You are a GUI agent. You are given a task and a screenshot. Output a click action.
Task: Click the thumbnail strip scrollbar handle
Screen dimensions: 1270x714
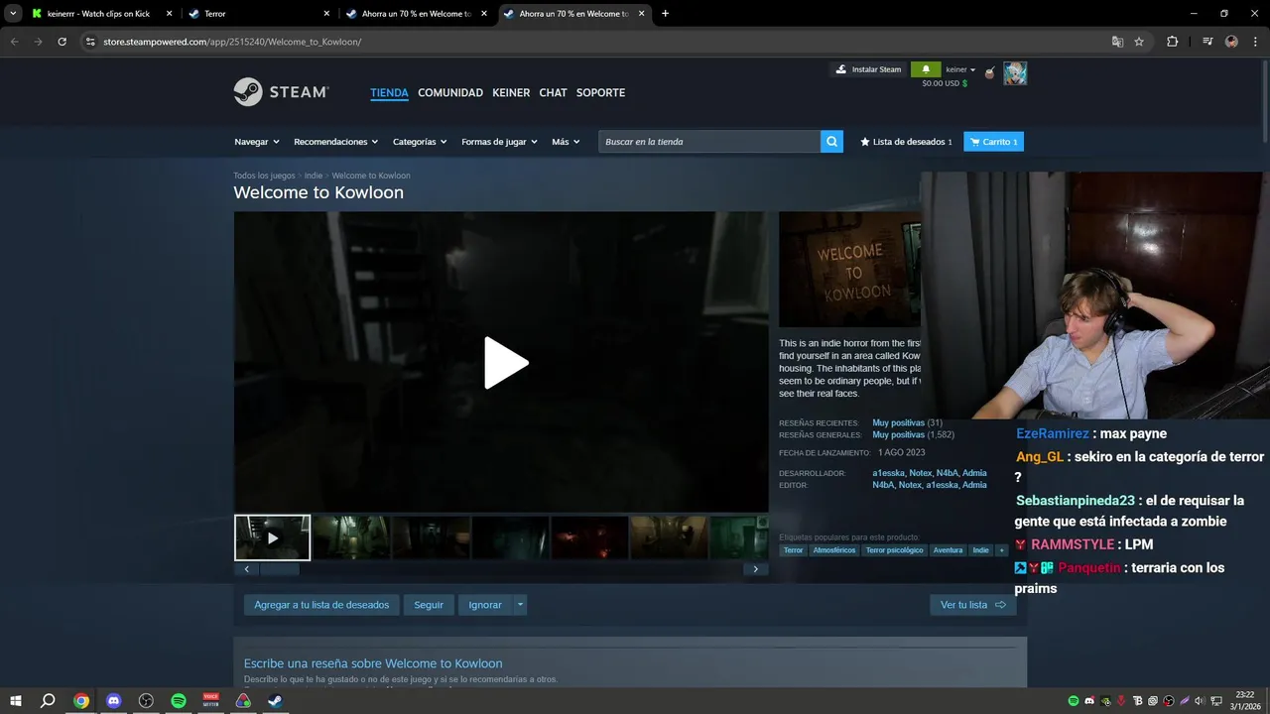(279, 569)
